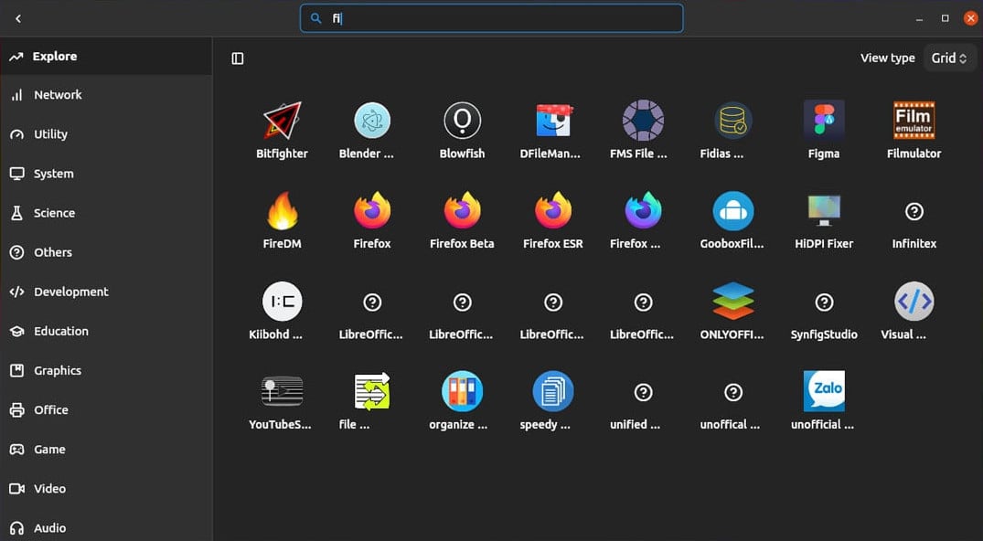This screenshot has height=541, width=983.
Task: Toggle the sidebar panel visibility
Action: tap(238, 58)
